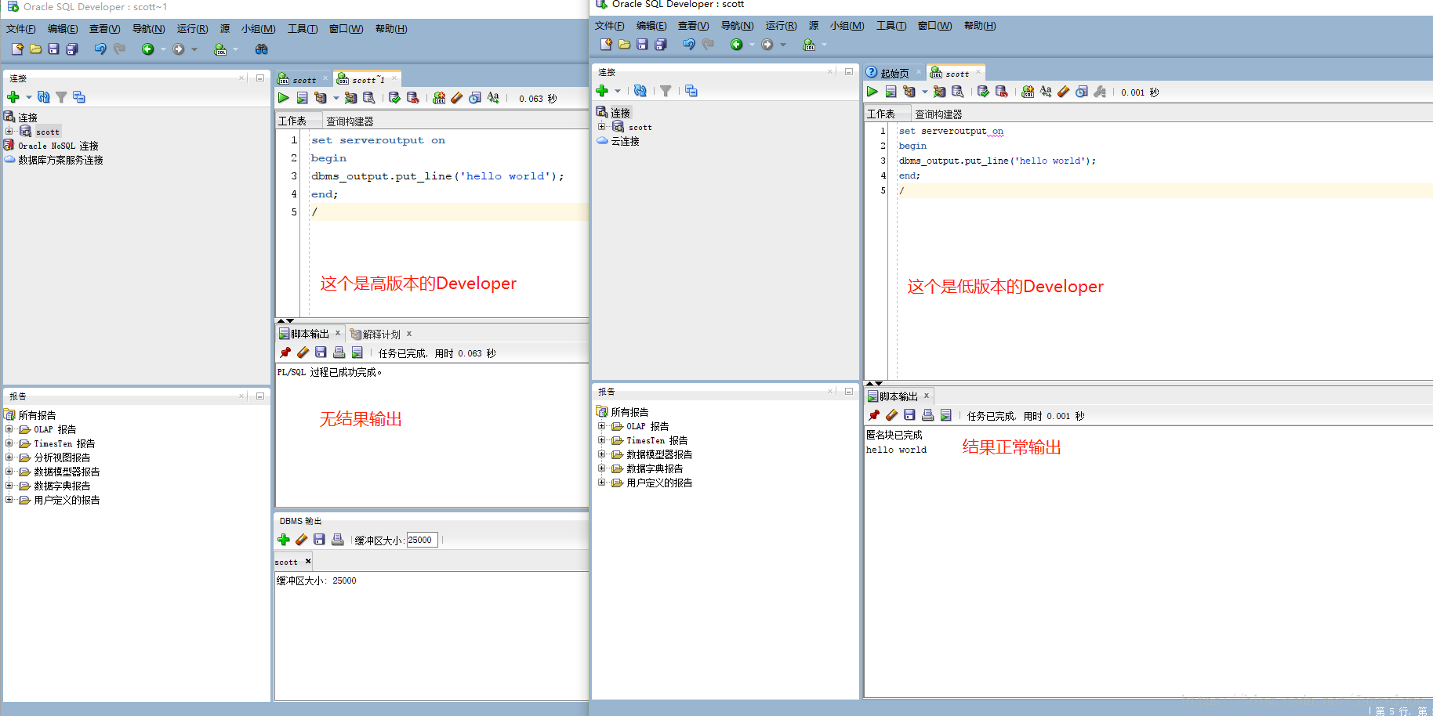The image size is (1433, 716).
Task: Expand 分析视图报告 node in left window
Action: [9, 457]
